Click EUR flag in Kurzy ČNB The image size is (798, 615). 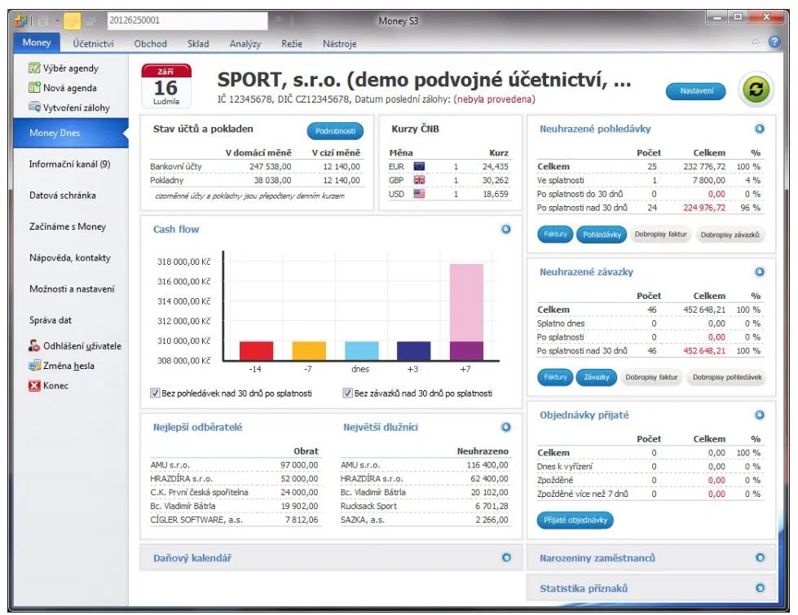pos(419,166)
